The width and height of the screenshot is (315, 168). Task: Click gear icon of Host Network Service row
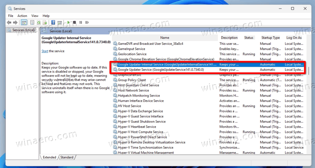pyautogui.click(x=115, y=90)
